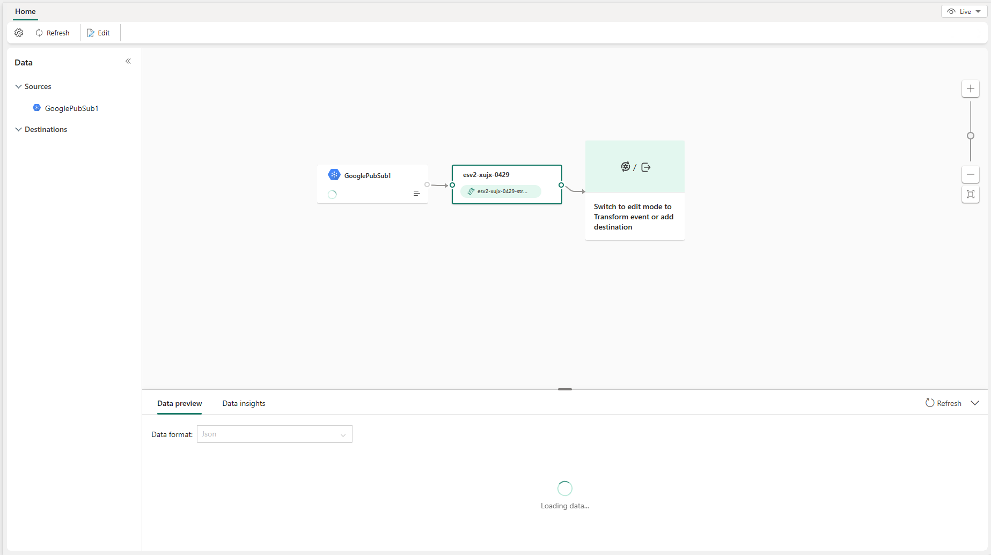Click the Transform event gear icon on the placeholder
Image resolution: width=991 pixels, height=555 pixels.
(626, 166)
